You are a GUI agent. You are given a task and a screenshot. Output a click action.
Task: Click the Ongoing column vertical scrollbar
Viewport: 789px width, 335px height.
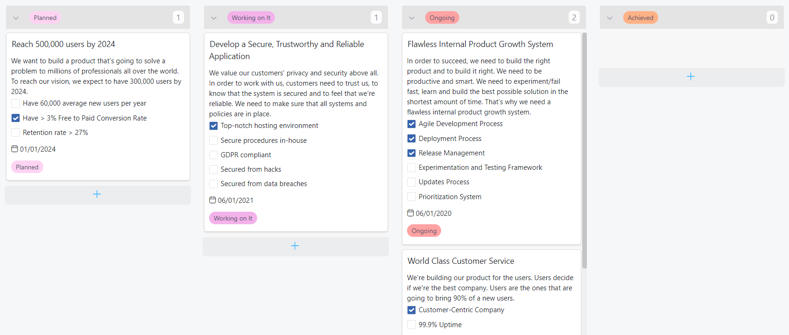pos(585,150)
